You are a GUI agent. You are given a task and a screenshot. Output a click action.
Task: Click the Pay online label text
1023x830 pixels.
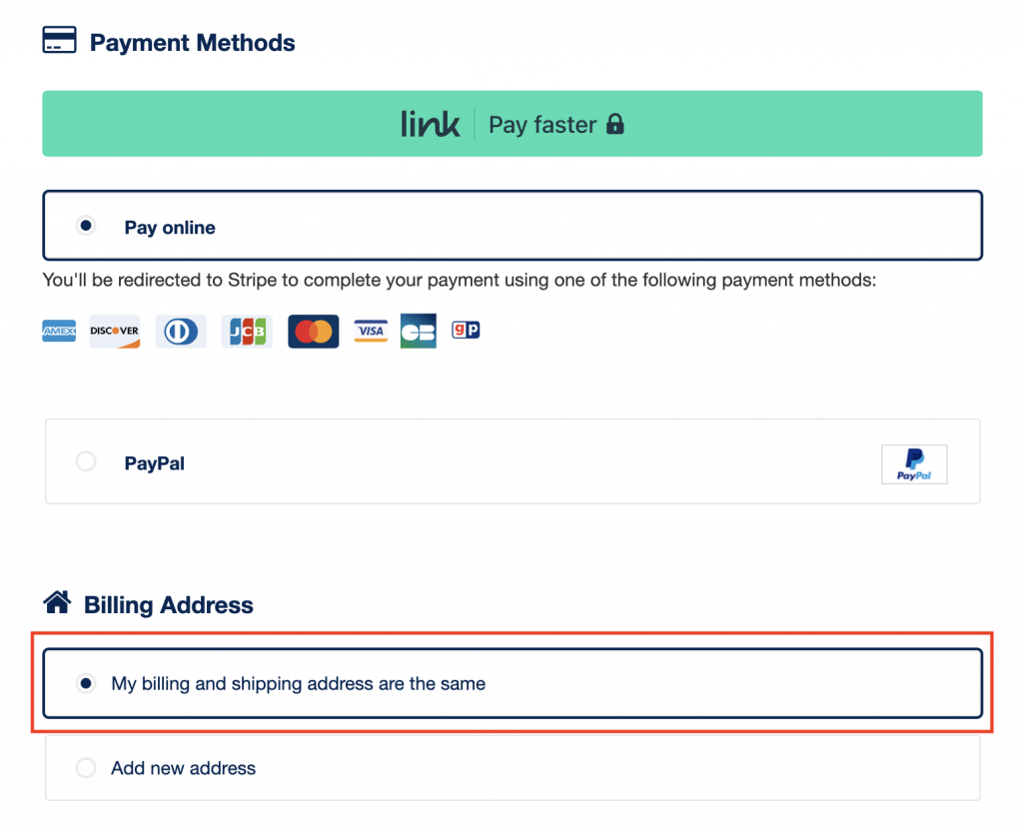pos(170,228)
